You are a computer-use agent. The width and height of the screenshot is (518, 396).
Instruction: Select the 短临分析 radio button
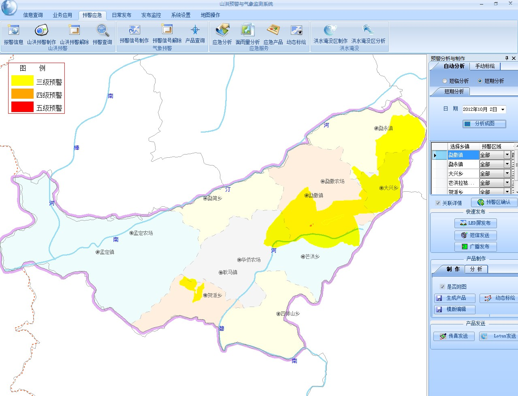click(445, 81)
